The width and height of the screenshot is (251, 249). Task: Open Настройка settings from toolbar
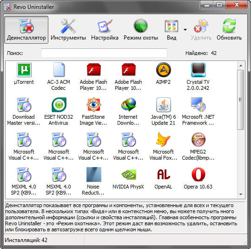click(x=105, y=30)
